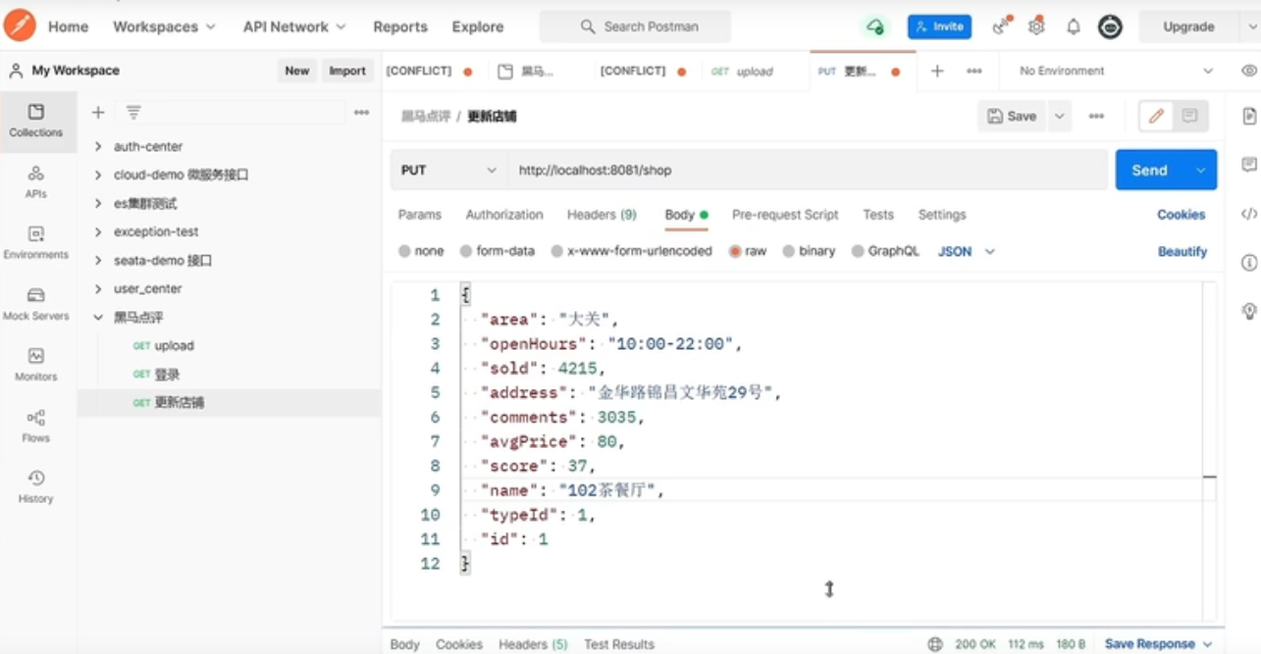
Task: Open the user avatar menu
Action: click(x=1110, y=26)
